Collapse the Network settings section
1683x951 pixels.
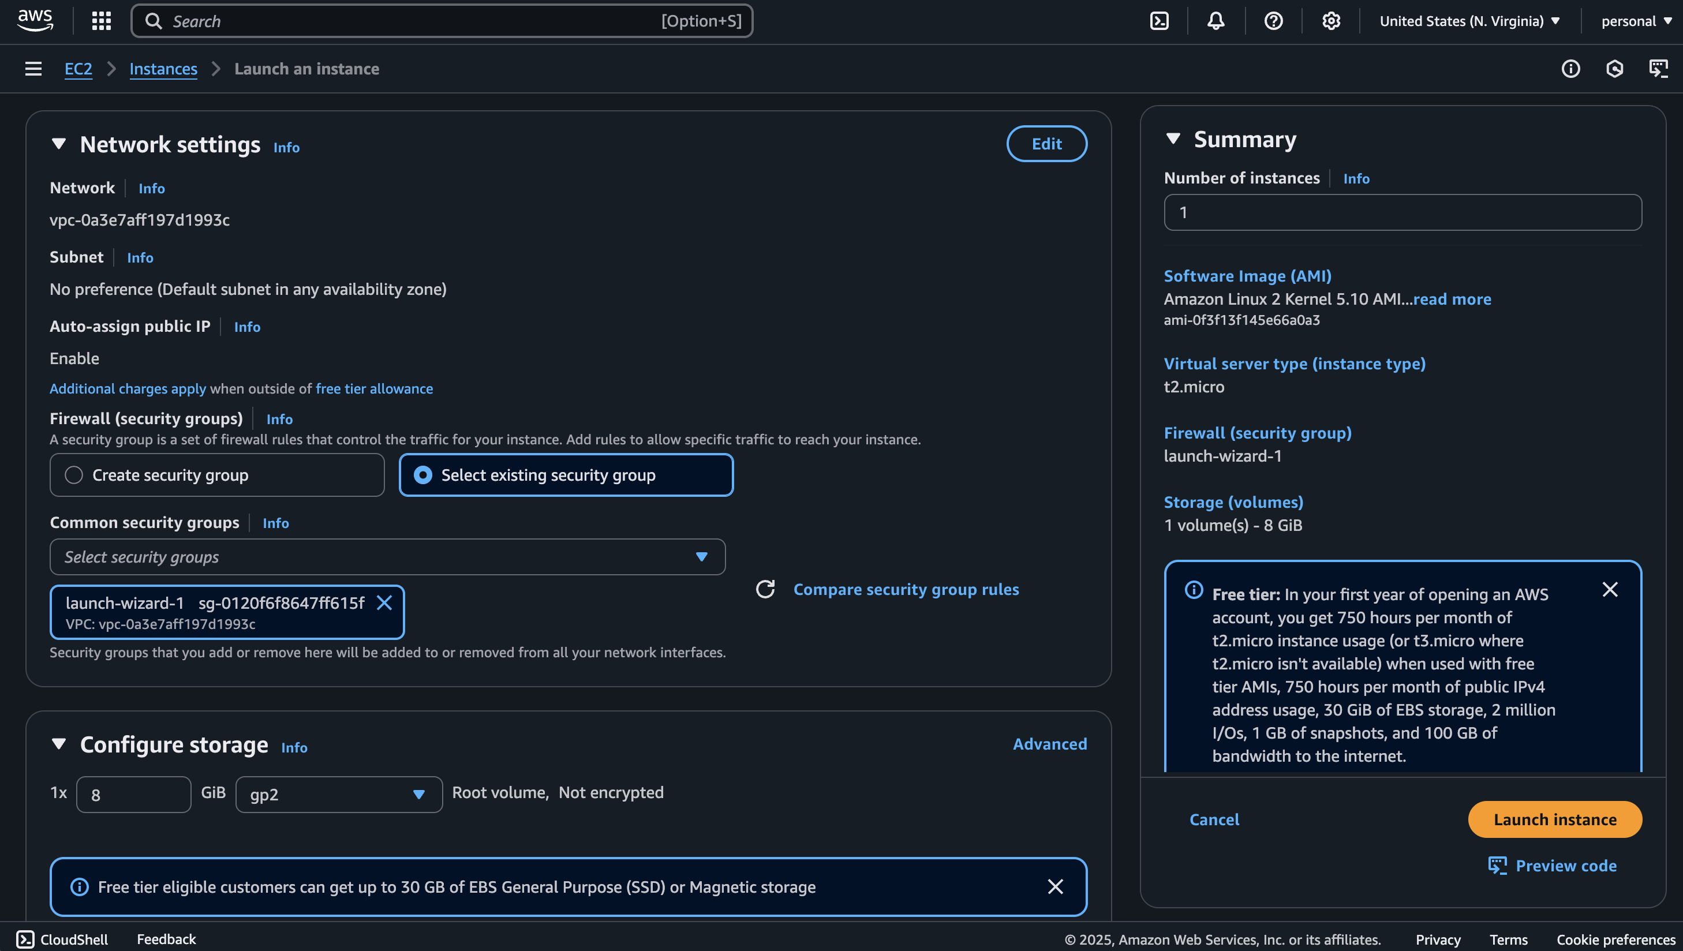59,144
